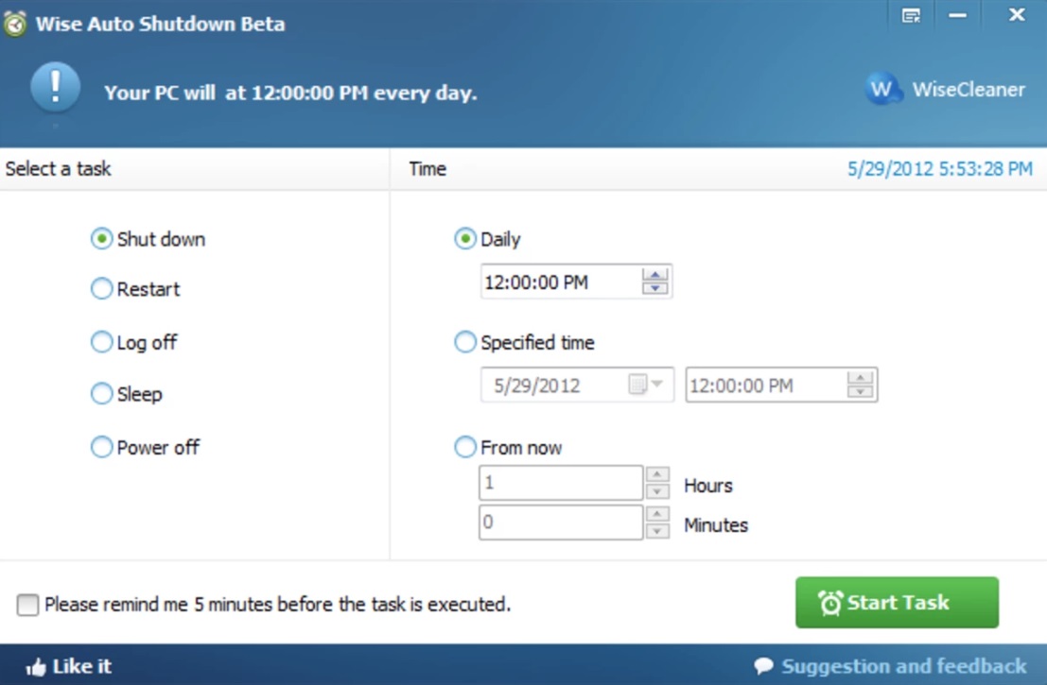The height and width of the screenshot is (685, 1047).
Task: Minimize the Wise Auto Shutdown window
Action: (x=957, y=16)
